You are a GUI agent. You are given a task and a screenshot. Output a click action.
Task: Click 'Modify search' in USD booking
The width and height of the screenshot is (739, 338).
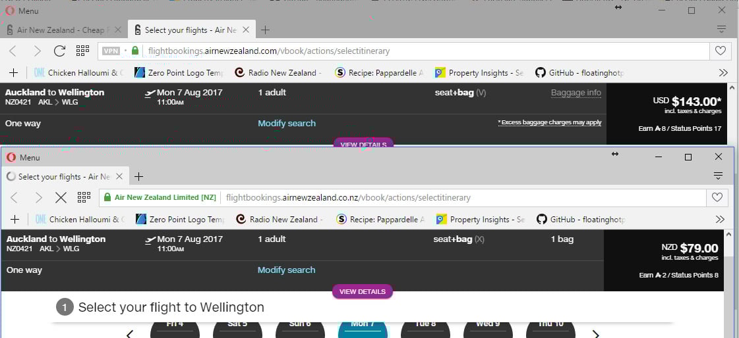click(x=287, y=123)
